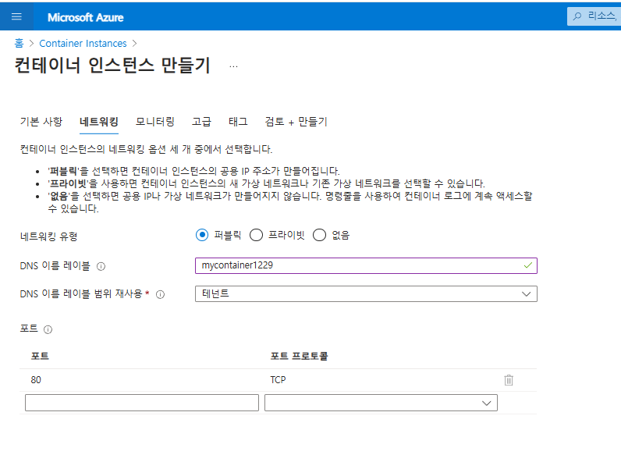The image size is (621, 462).
Task: Switch to the 기본 사항 tab
Action: click(41, 122)
